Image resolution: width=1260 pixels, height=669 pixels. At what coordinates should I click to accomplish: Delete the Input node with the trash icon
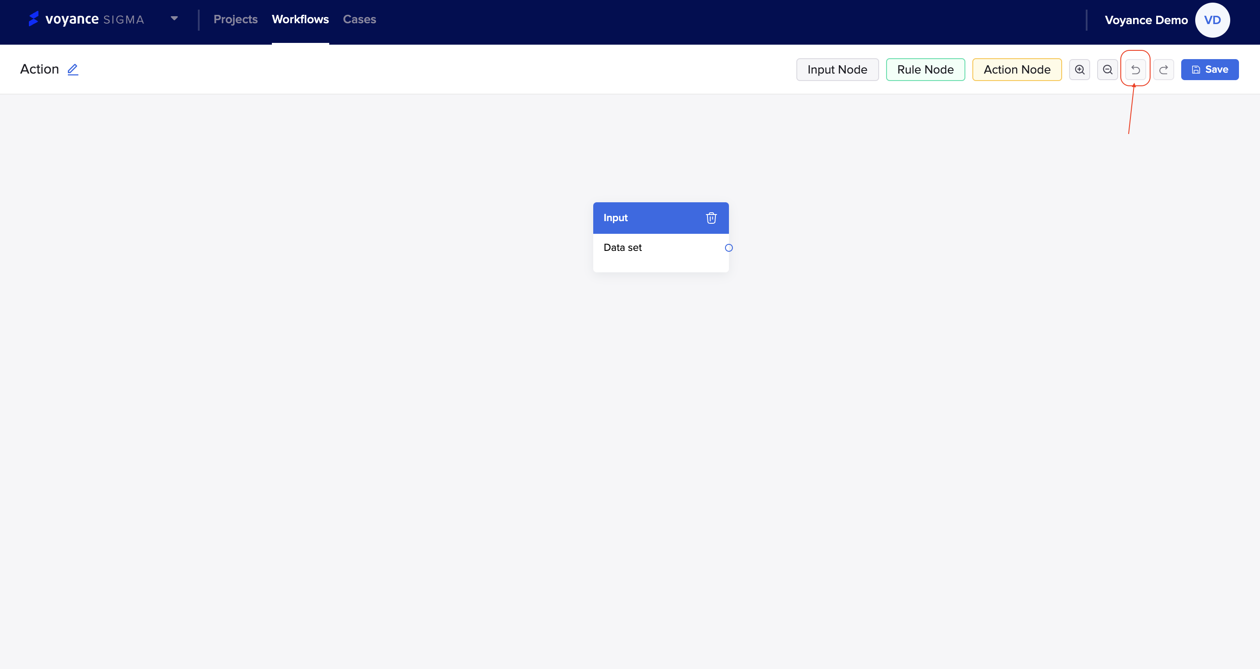[711, 218]
